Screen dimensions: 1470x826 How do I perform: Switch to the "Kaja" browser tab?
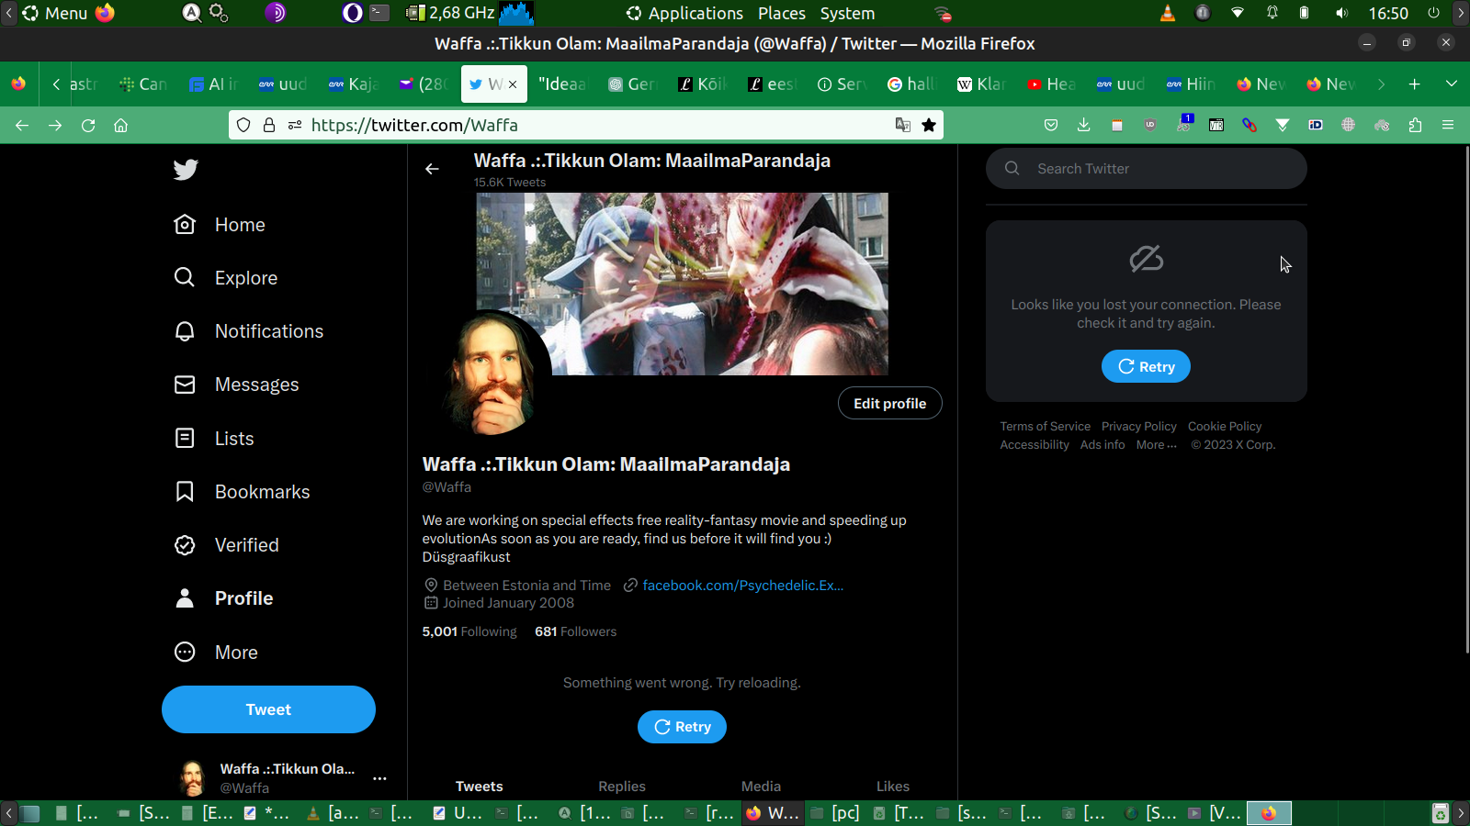click(x=354, y=84)
